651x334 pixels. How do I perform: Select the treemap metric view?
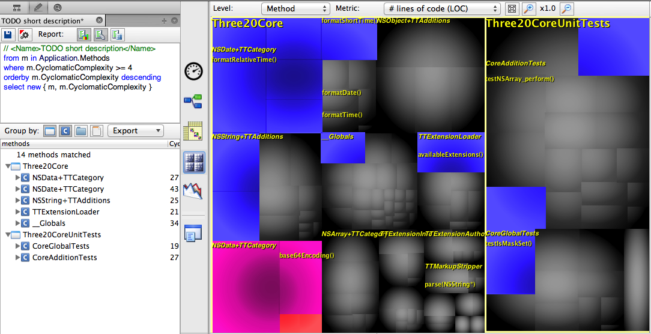(194, 162)
